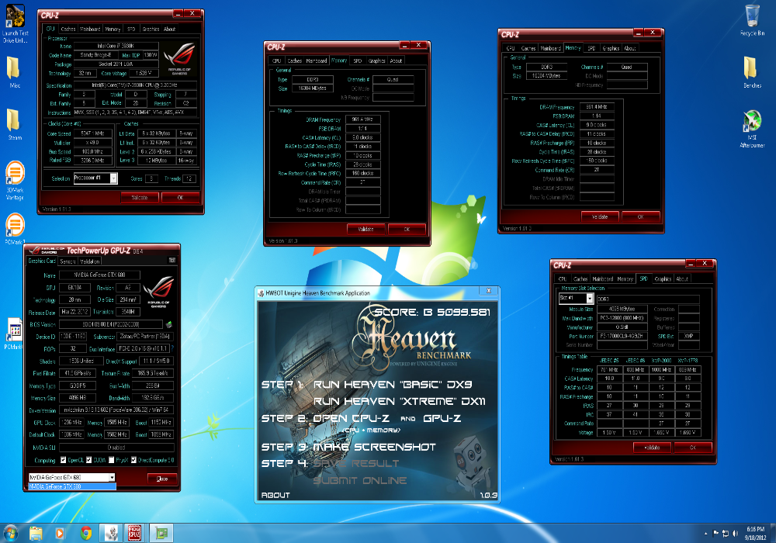
Task: Open the PCMark file icon on the desktop
Action: tap(14, 334)
